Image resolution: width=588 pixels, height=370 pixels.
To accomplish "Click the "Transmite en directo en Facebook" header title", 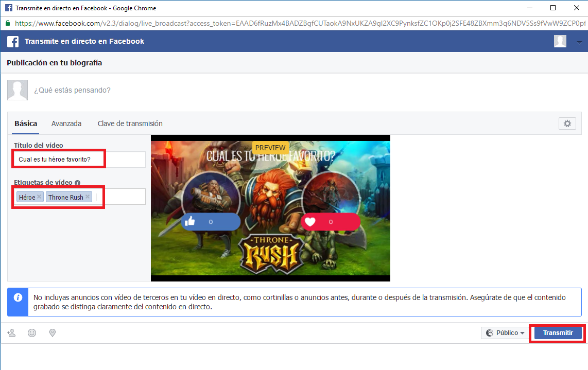I will [x=84, y=41].
